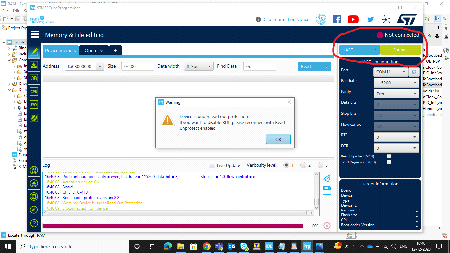Viewport: 450px width, 253px height.
Task: Open the Data width dropdown
Action: 199,66
